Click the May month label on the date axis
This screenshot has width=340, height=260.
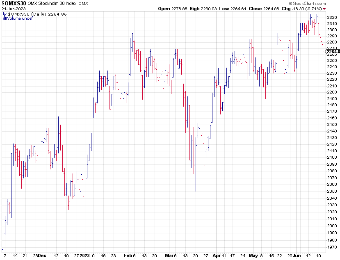coord(253,255)
